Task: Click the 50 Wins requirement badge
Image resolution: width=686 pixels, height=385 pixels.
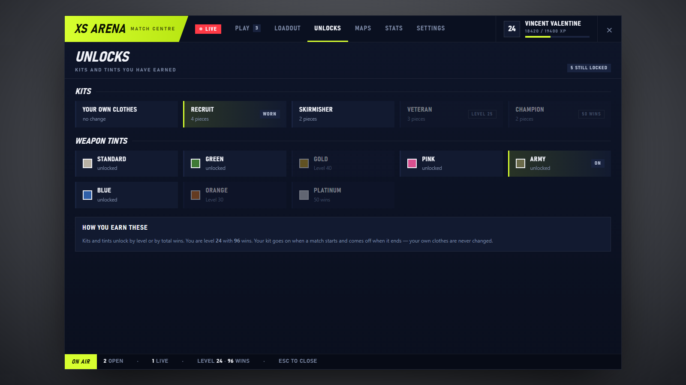Action: pos(591,114)
